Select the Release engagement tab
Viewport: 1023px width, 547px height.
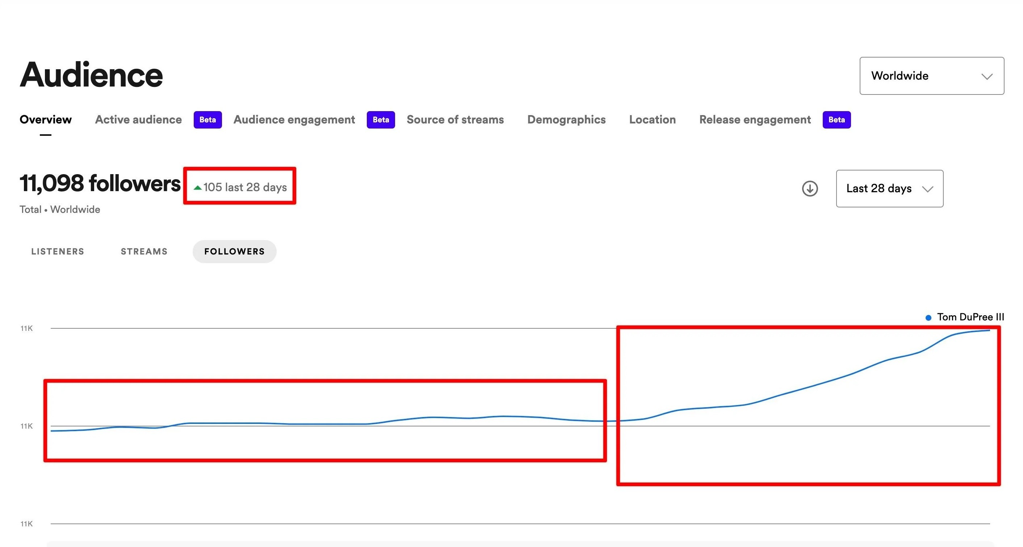pyautogui.click(x=755, y=120)
